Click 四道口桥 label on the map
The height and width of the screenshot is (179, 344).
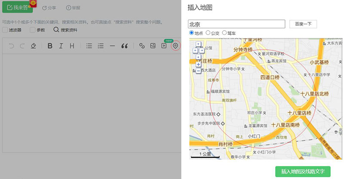click(x=270, y=77)
